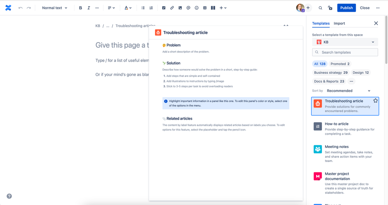The image size is (388, 205).
Task: Show more template category filters
Action: (x=351, y=81)
